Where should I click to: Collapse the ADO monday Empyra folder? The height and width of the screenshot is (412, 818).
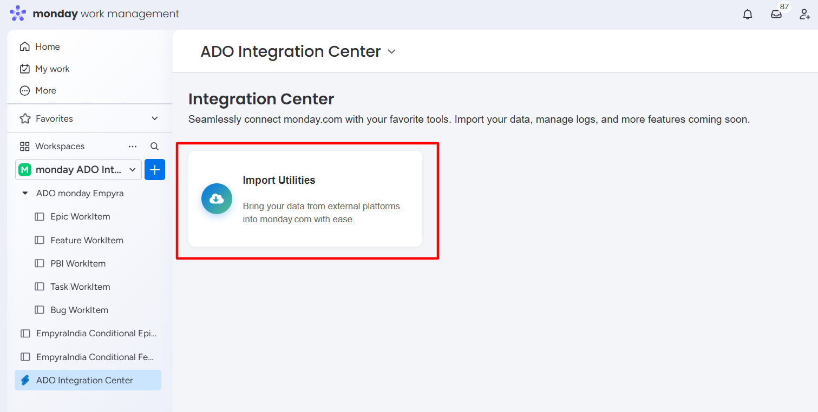pyautogui.click(x=25, y=193)
